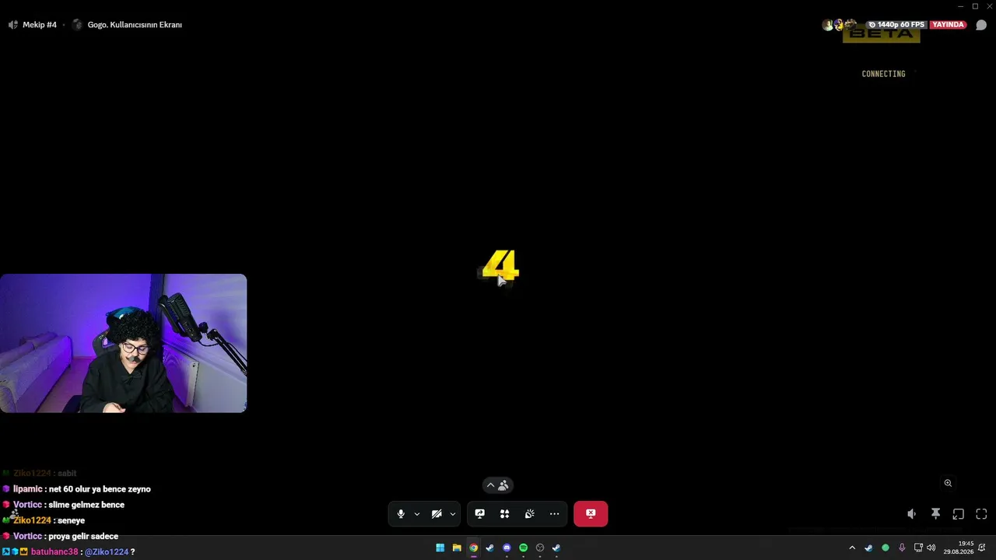Open Discord from the taskbar
The height and width of the screenshot is (560, 996).
tap(507, 548)
